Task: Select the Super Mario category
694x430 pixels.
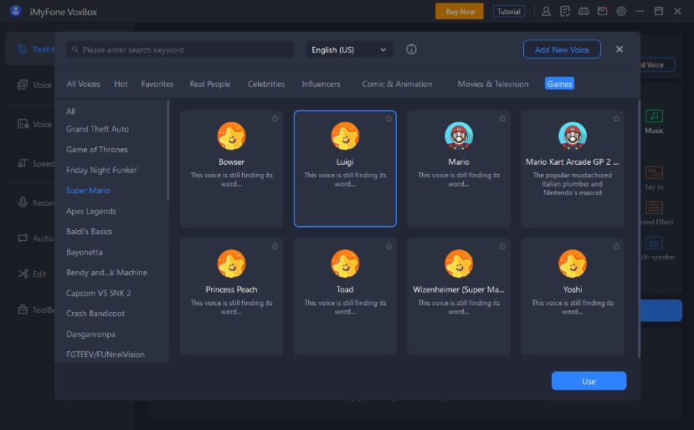Action: tap(88, 190)
